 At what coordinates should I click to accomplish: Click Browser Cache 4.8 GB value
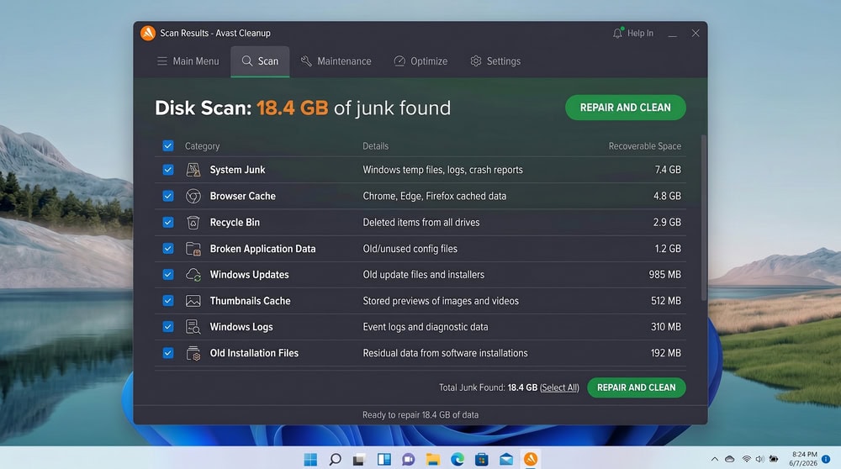click(x=667, y=196)
